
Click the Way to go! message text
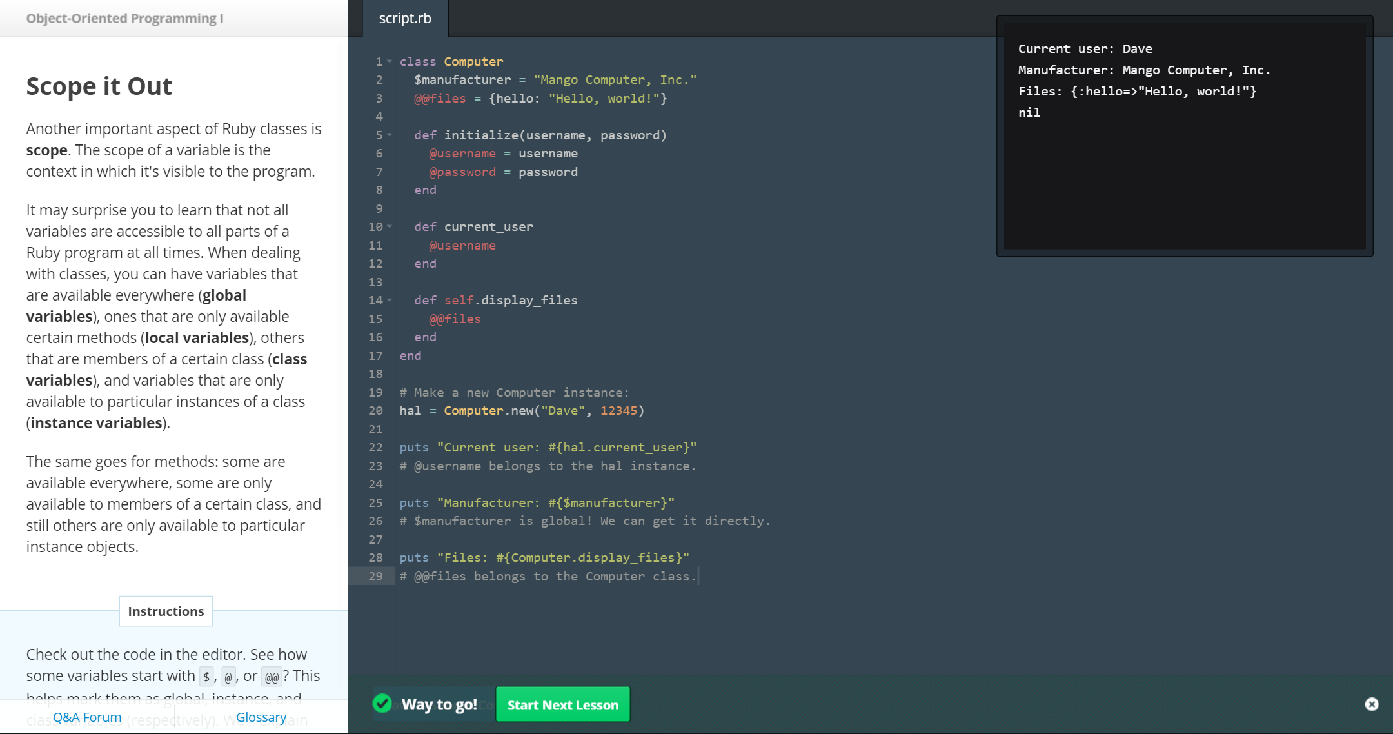click(x=439, y=704)
